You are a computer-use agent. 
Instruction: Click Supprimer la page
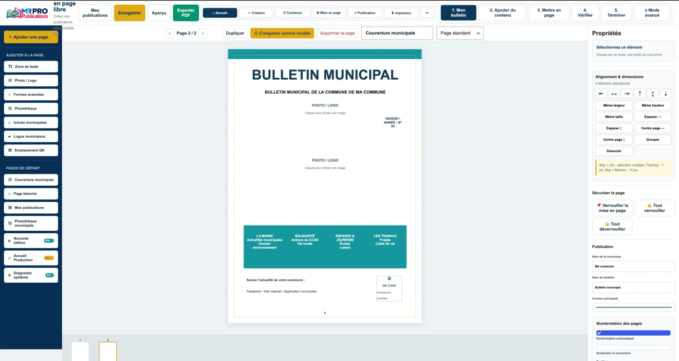337,33
